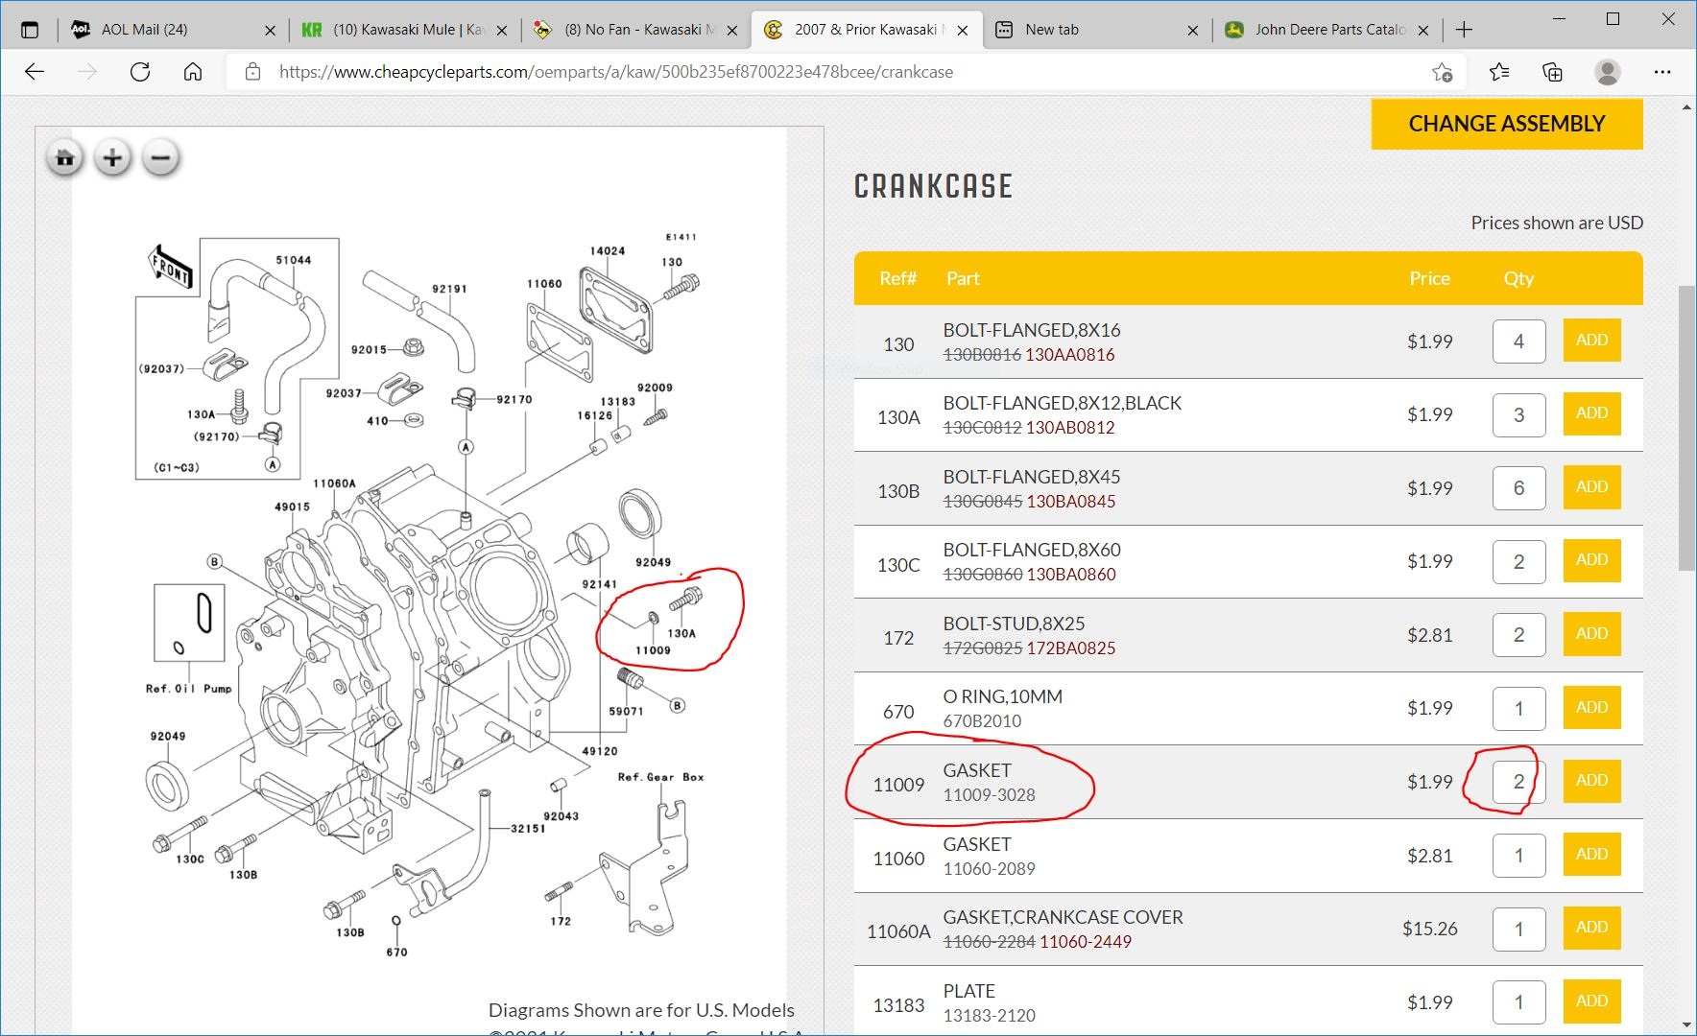Add this page to favorites
Image resolution: width=1697 pixels, height=1036 pixels.
pos(1442,72)
